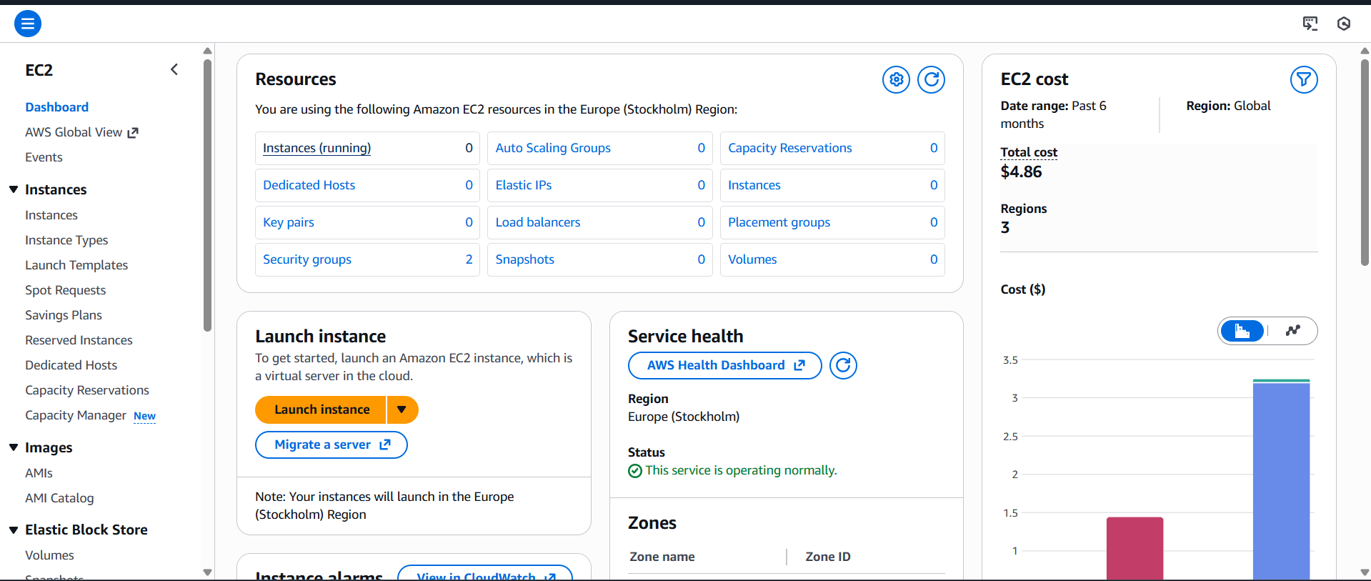Open AMIs in the sidebar
The width and height of the screenshot is (1371, 581).
click(39, 473)
